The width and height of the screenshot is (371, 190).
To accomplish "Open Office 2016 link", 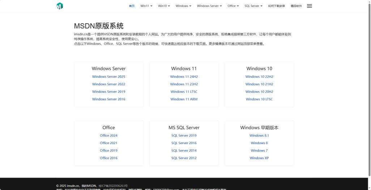I will tap(108, 158).
